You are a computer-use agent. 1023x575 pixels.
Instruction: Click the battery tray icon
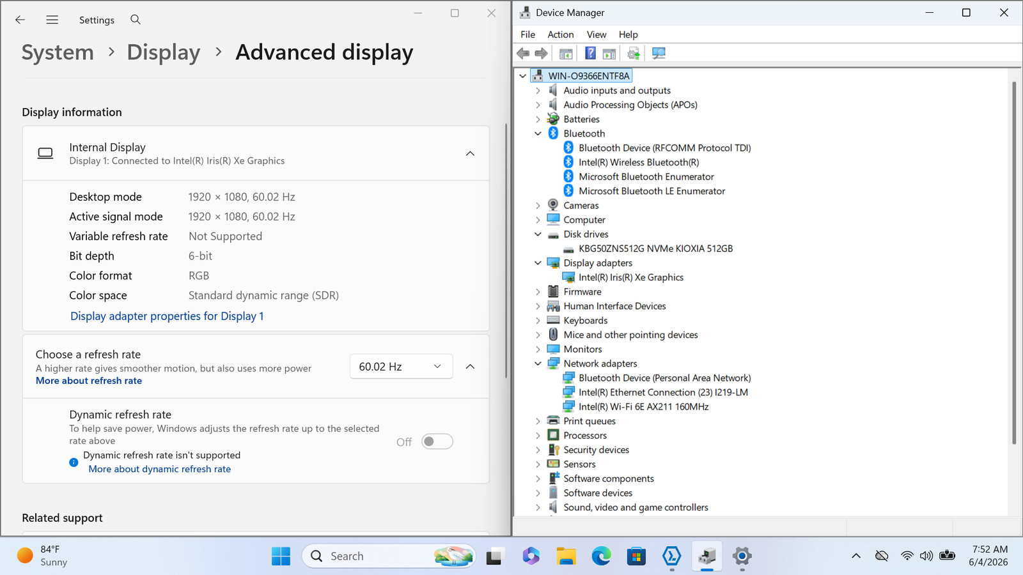point(947,556)
